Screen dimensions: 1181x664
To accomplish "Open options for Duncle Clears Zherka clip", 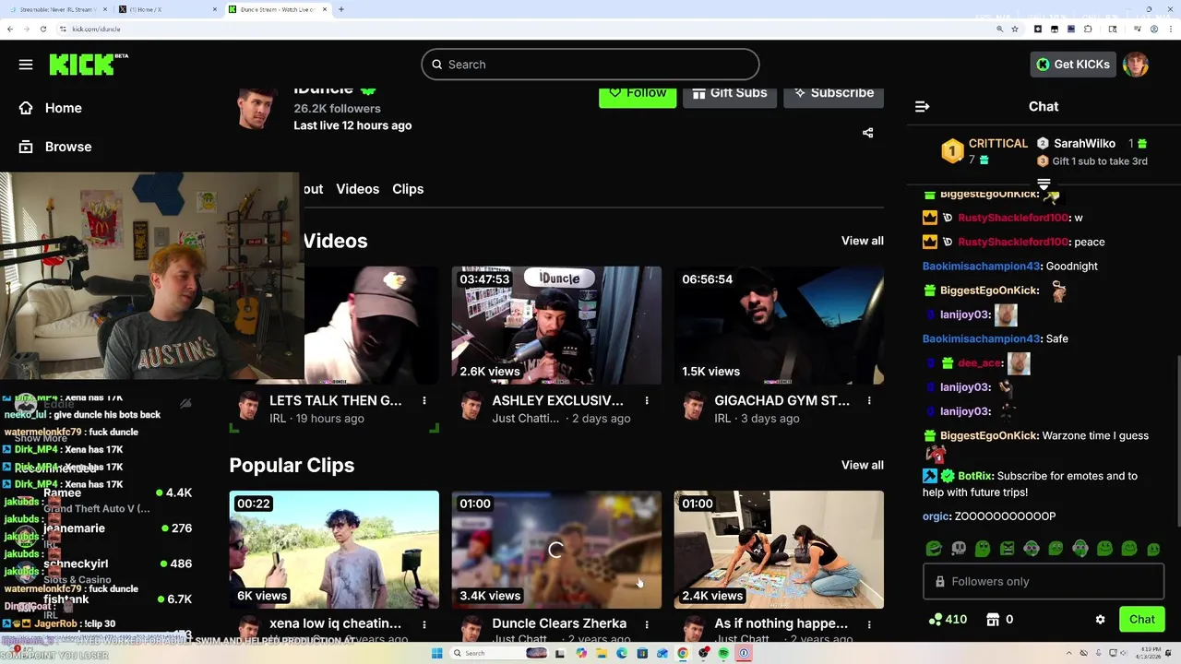I will [x=647, y=624].
